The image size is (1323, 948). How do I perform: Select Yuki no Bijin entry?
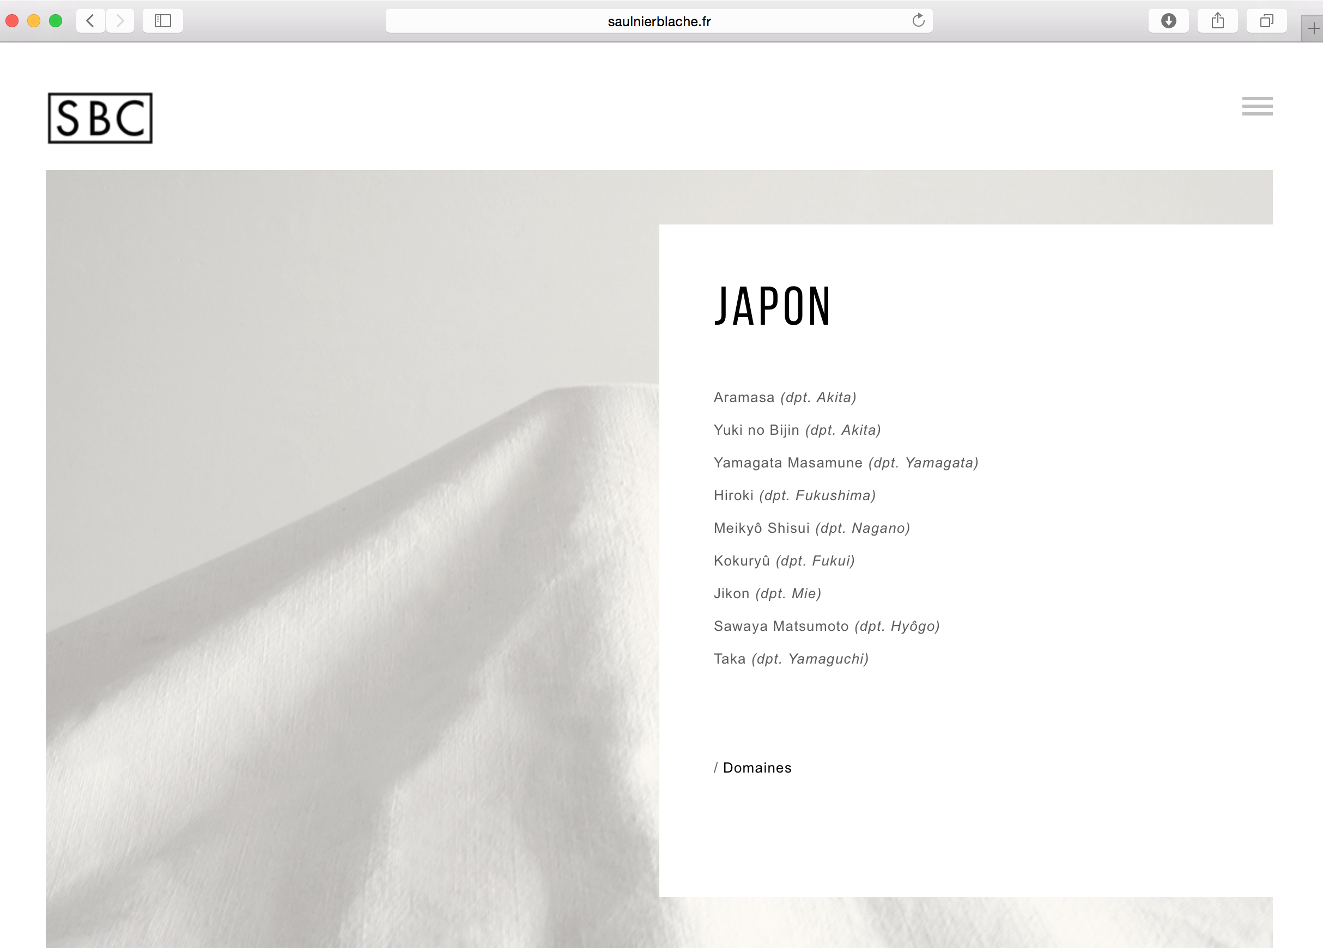[x=797, y=430]
